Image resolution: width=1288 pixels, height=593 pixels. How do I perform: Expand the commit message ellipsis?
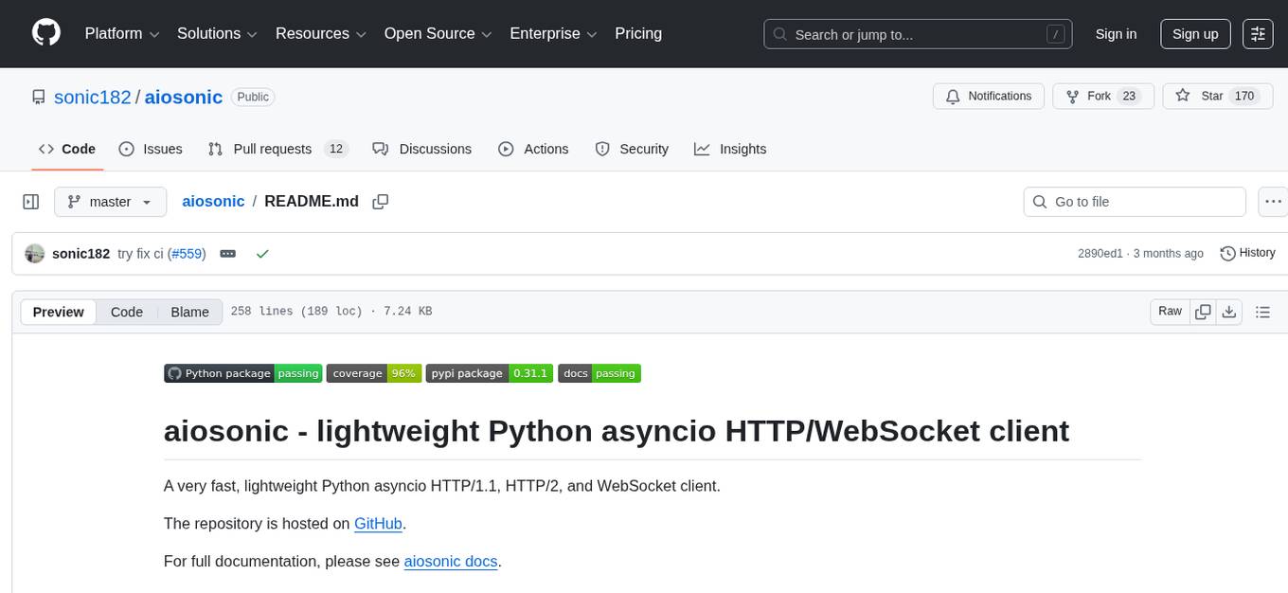point(227,254)
